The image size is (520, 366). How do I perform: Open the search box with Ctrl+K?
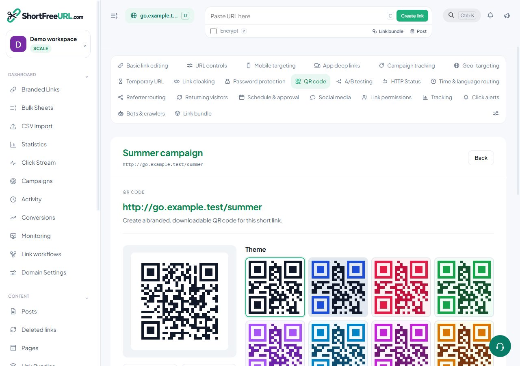(462, 15)
